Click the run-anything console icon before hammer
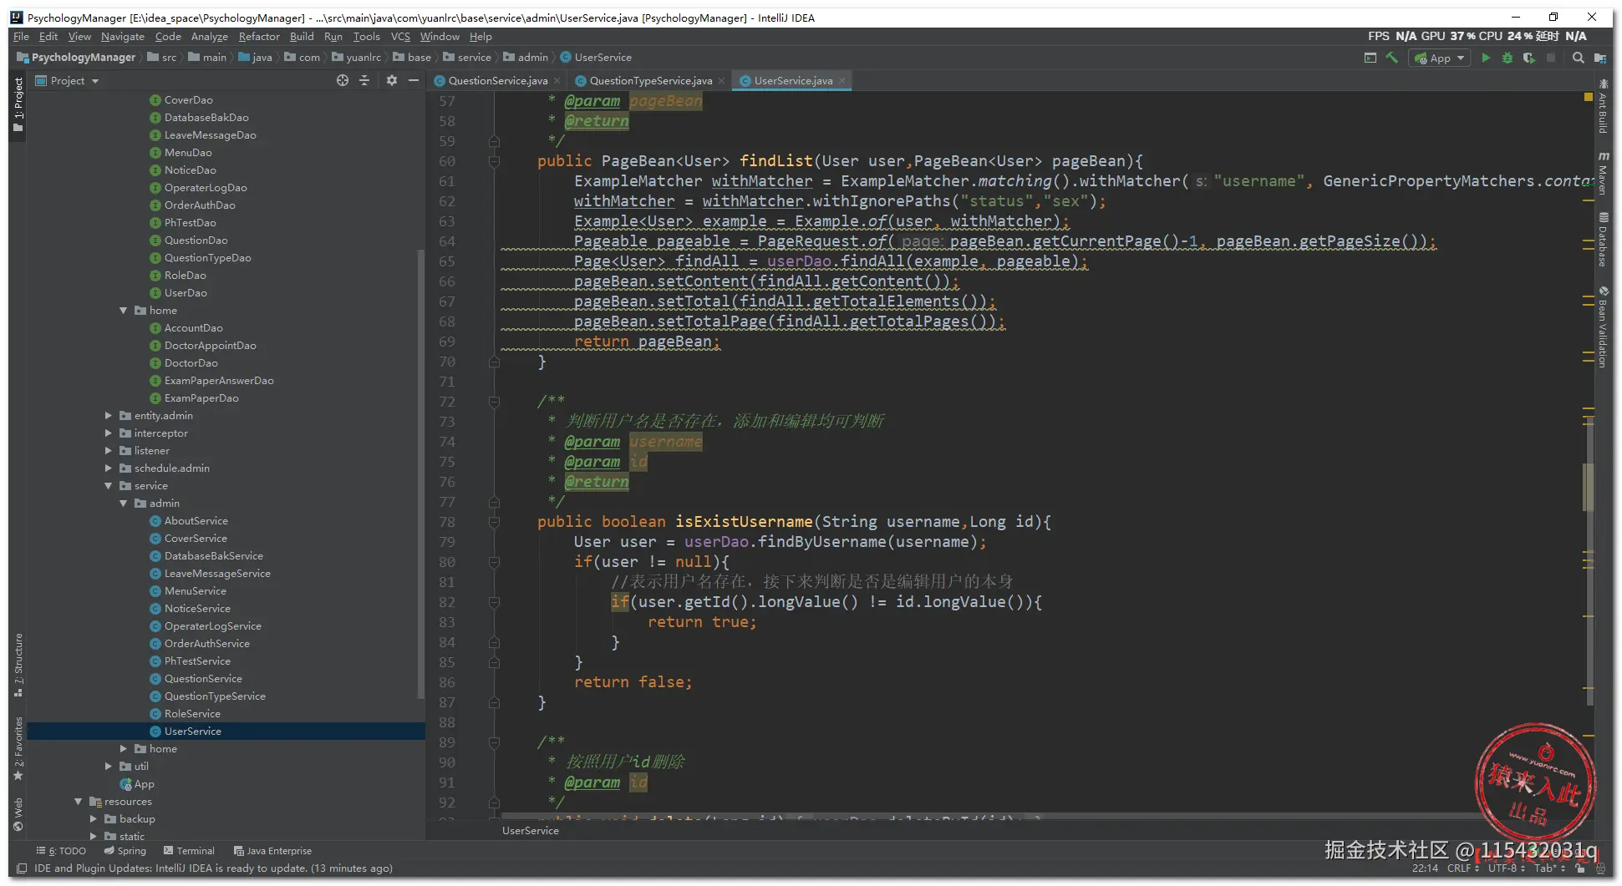1622x886 pixels. pos(1370,58)
